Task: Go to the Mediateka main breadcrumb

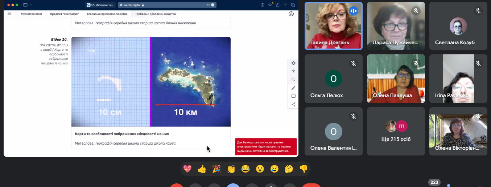Action: [31, 14]
